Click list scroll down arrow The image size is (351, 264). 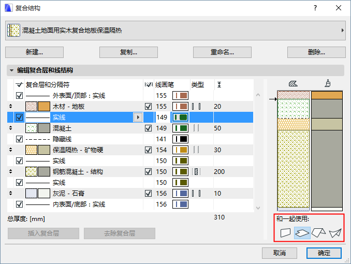point(258,208)
